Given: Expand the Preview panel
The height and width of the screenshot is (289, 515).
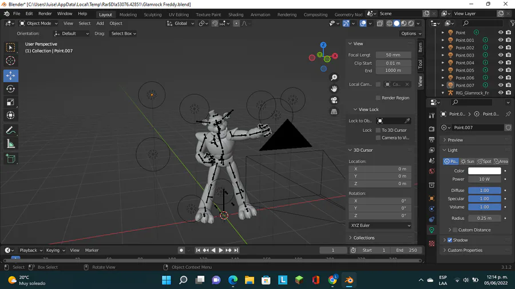Looking at the screenshot, I should [455, 139].
